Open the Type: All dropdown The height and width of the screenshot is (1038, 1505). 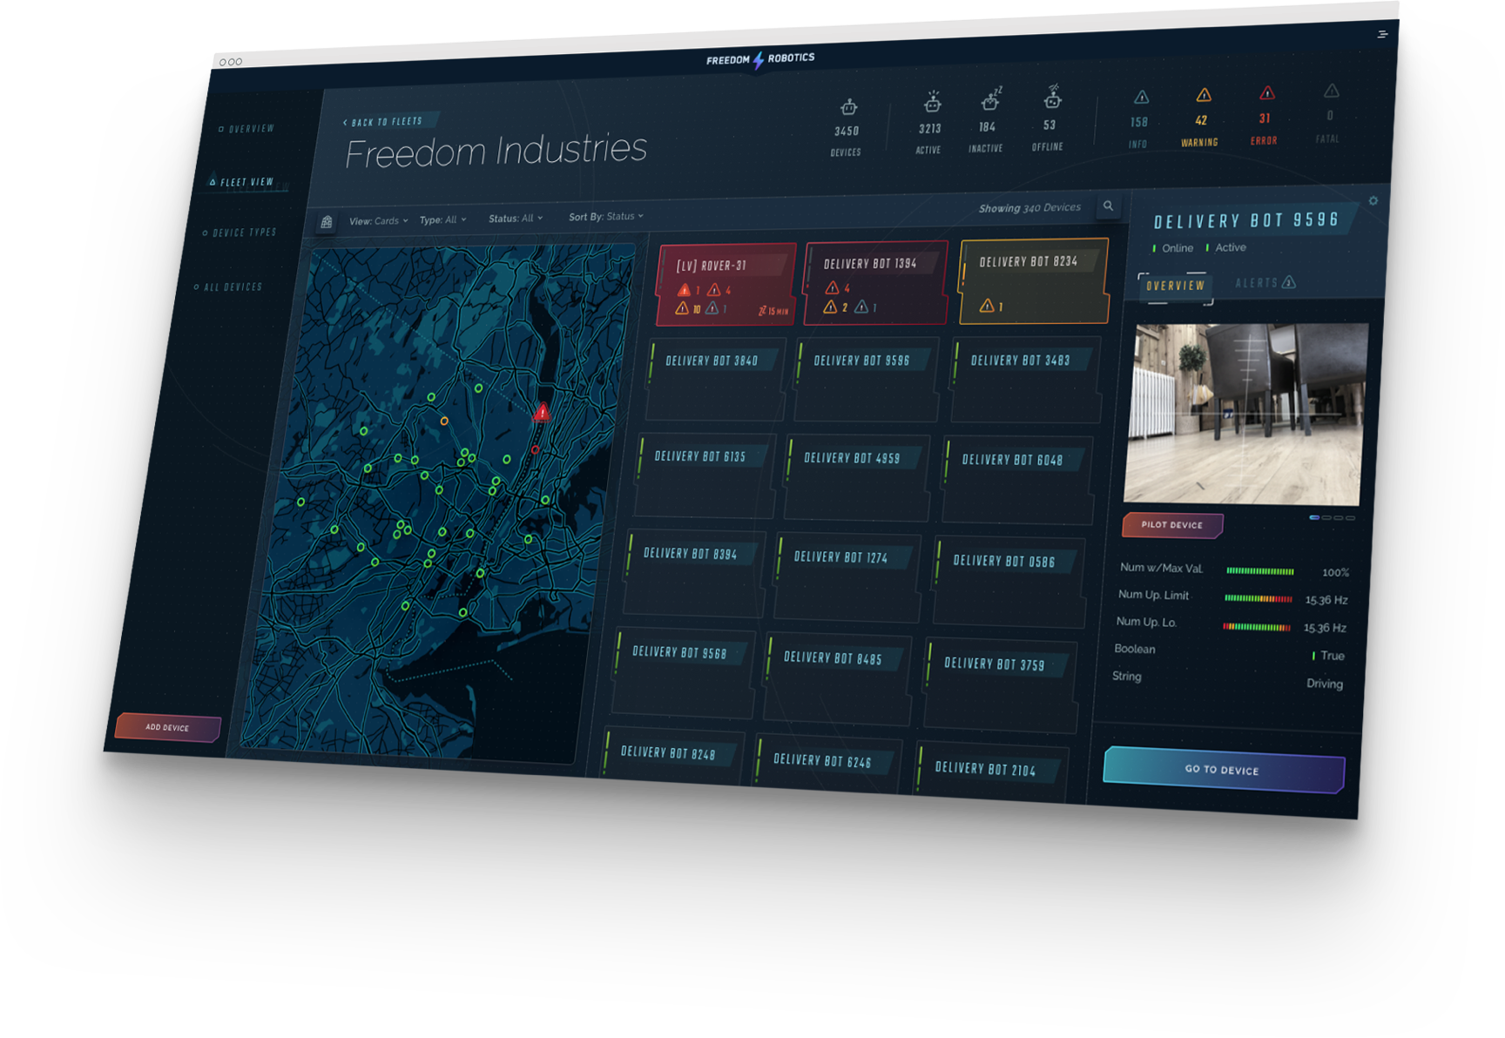(442, 220)
